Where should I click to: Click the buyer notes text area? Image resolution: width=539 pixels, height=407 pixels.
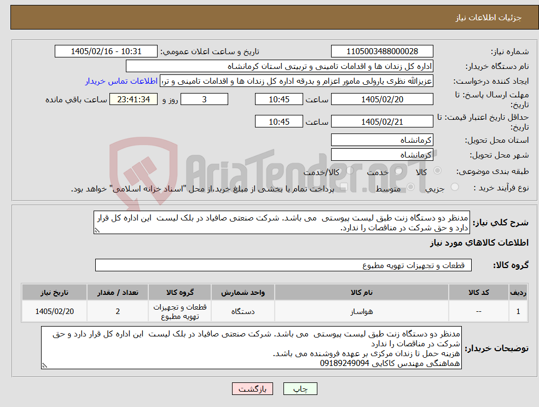251,348
